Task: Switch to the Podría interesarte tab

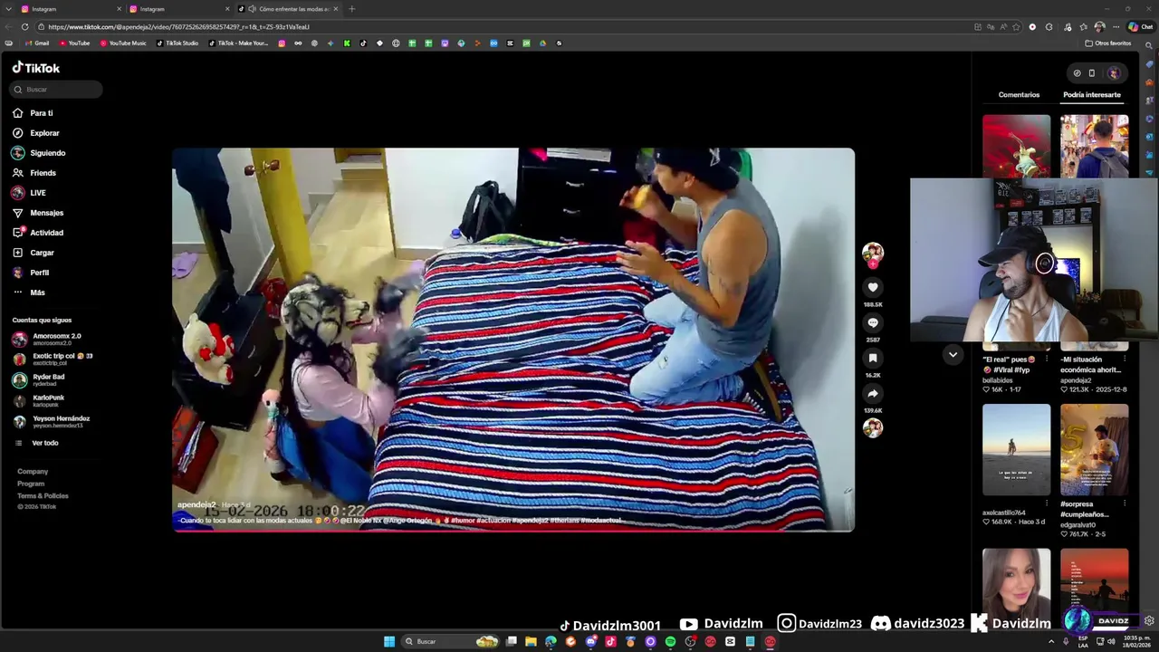Action: coord(1092,95)
